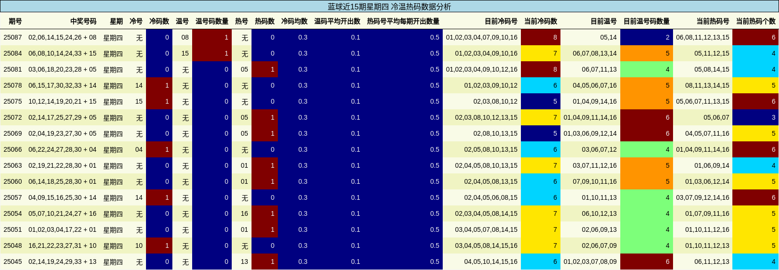Select period number 25051
Viewport: 779px width, 270px height.
pyautogui.click(x=13, y=229)
